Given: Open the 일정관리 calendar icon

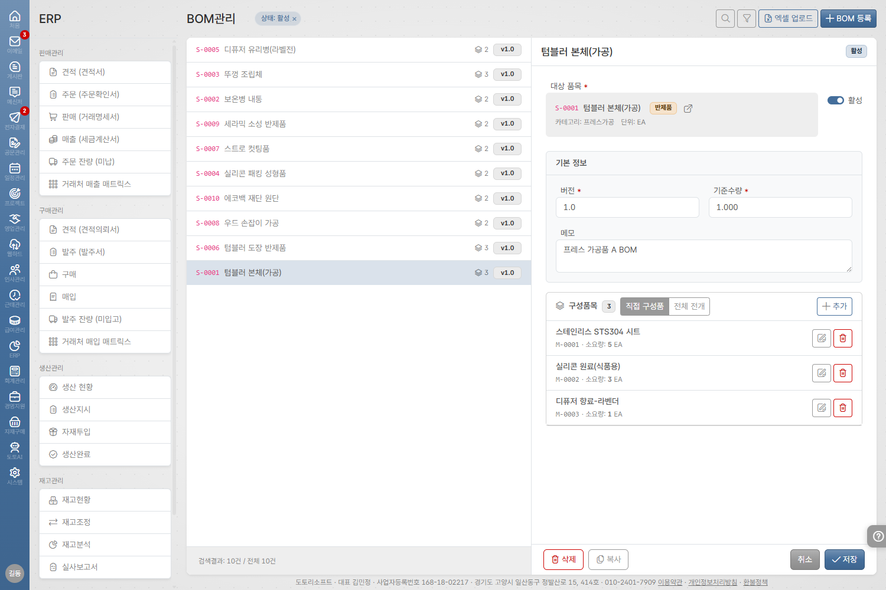Looking at the screenshot, I should (15, 171).
